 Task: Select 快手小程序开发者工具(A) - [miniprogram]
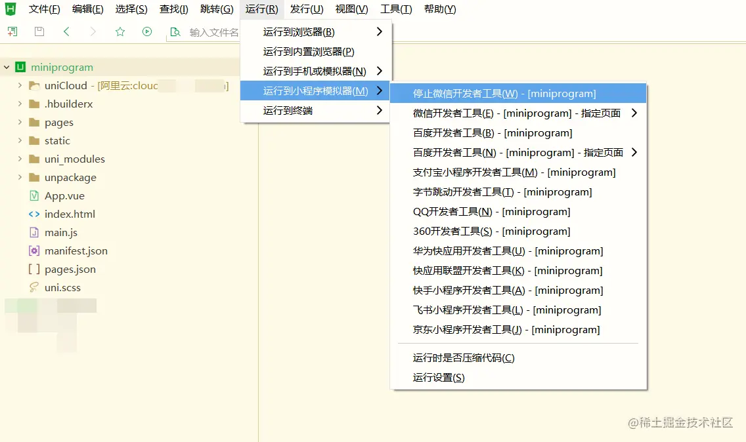(x=518, y=291)
